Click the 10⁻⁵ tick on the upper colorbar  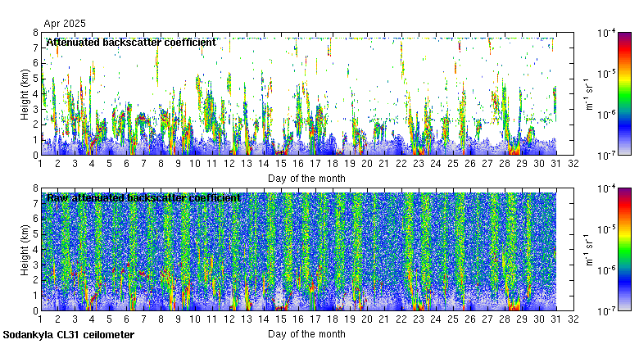pos(607,74)
